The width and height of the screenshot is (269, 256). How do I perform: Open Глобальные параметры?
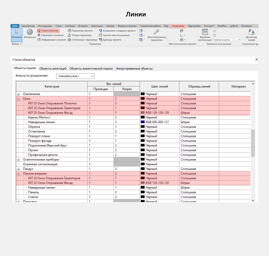click(83, 40)
